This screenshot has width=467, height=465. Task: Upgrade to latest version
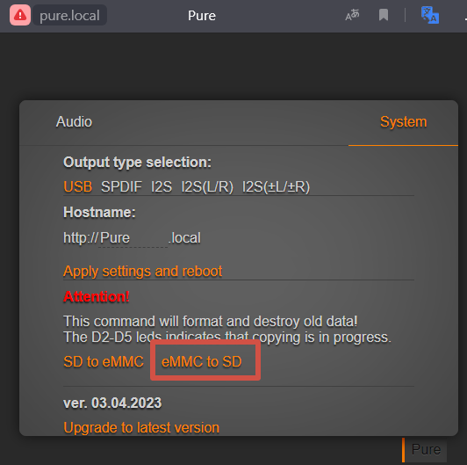click(141, 428)
